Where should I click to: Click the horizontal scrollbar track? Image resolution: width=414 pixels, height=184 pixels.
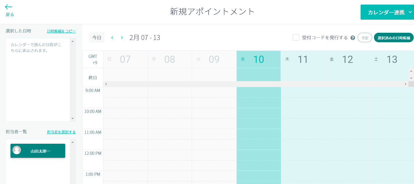tap(256, 84)
